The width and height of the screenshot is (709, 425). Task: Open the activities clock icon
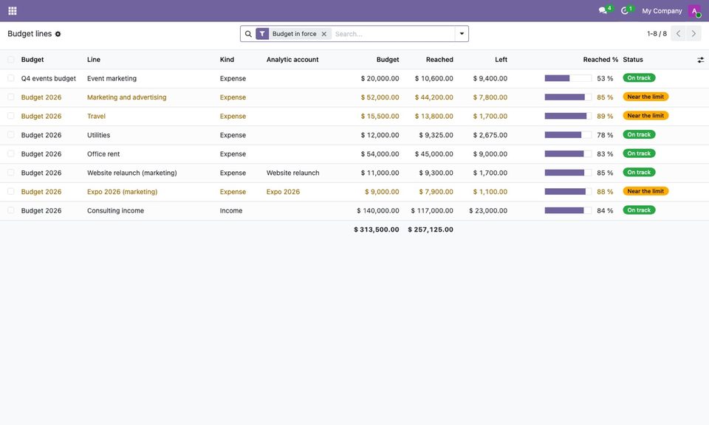pos(625,10)
